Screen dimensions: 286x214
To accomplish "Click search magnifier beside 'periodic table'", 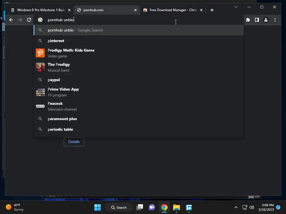I will click(x=40, y=129).
